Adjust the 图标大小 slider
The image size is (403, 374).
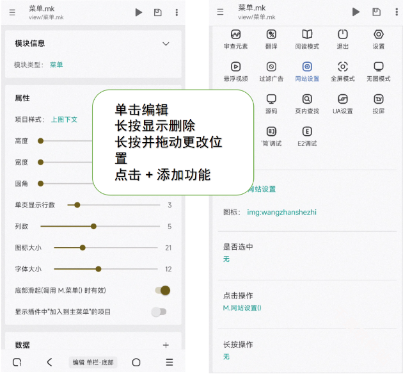(83, 248)
